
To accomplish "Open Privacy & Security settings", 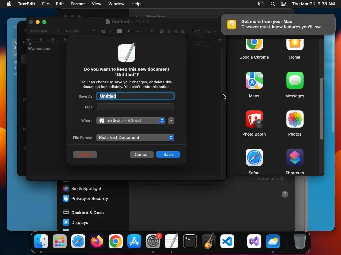I will tap(85, 199).
